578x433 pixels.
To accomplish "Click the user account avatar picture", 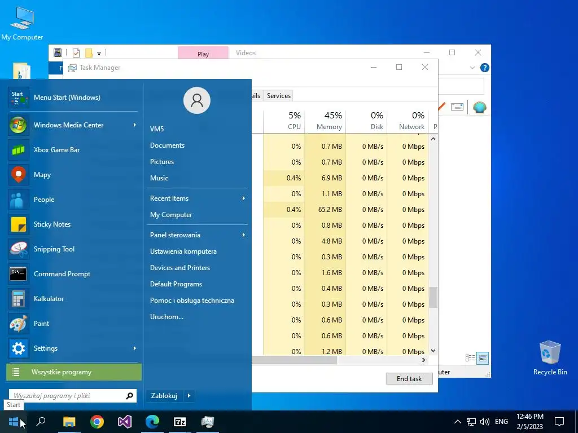I will [x=197, y=100].
